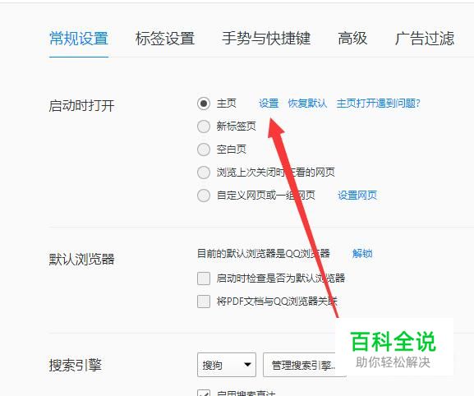Screen dimensions: 474x396
Task: Expand the 搜狗 search engine dropdown
Action: click(x=227, y=365)
